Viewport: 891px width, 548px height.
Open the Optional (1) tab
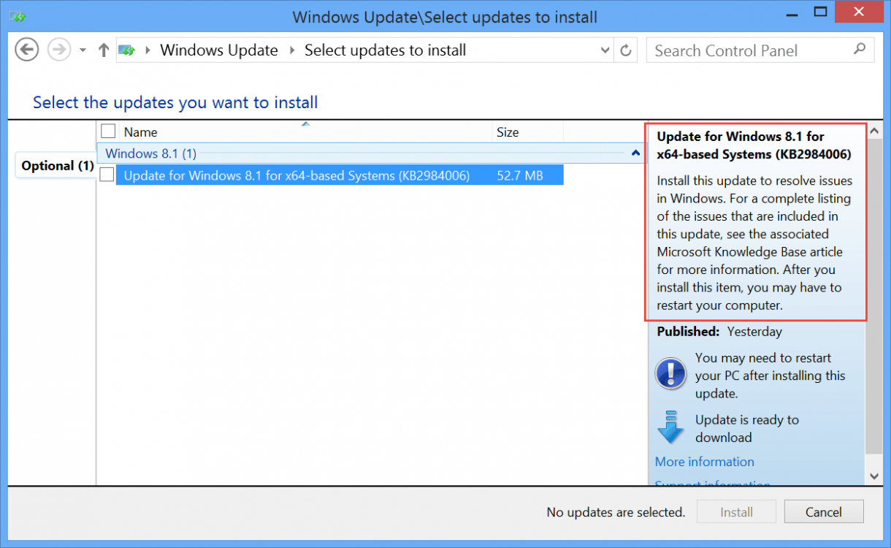pyautogui.click(x=56, y=166)
